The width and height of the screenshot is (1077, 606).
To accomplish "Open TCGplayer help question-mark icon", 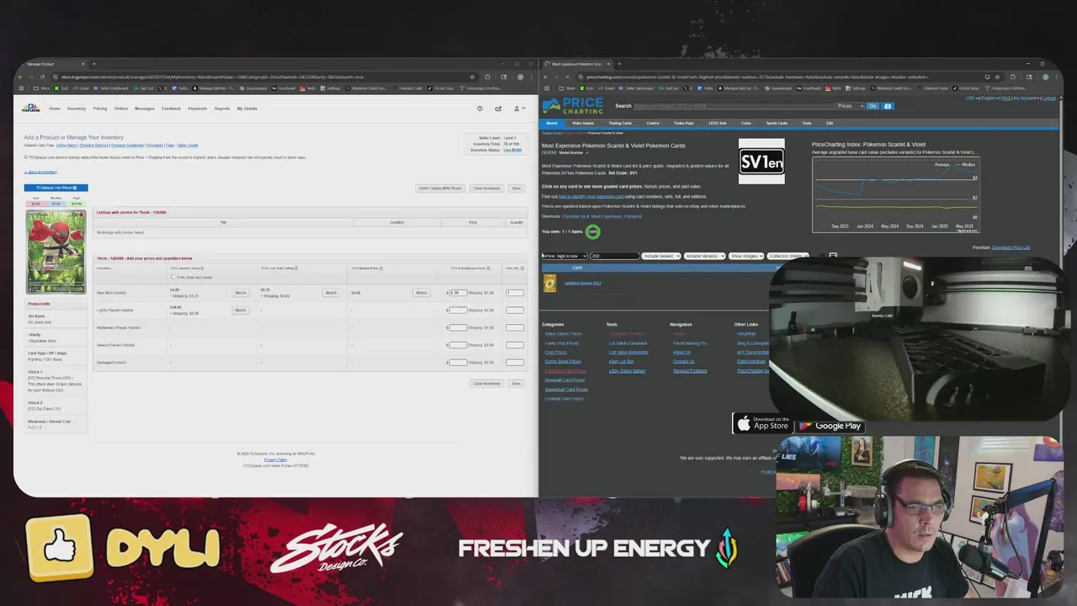I will point(480,109).
